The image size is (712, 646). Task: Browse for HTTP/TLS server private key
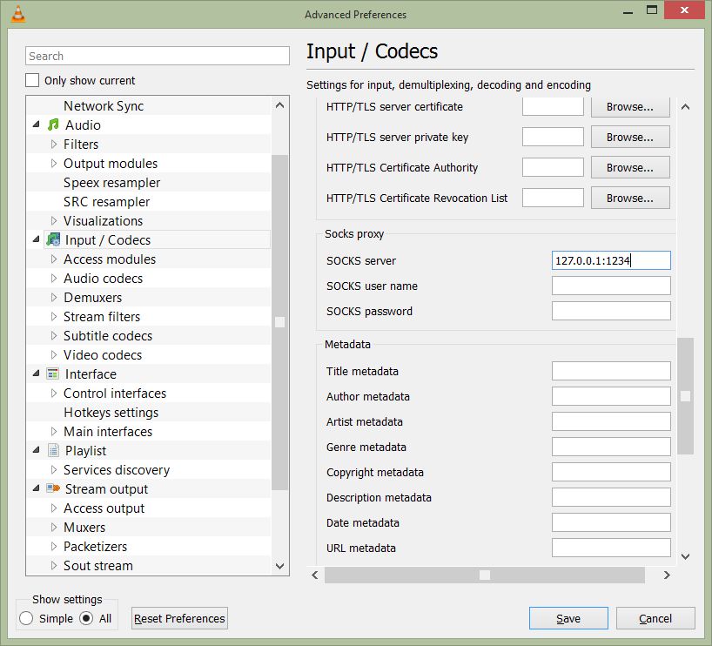(630, 137)
